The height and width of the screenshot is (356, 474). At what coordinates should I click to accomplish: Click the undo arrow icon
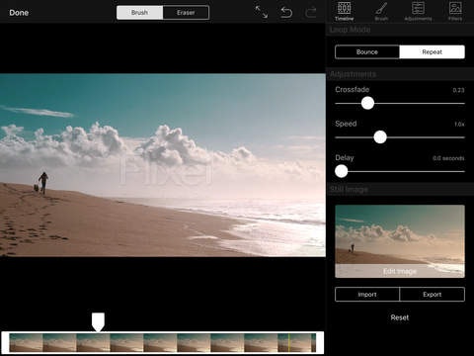[x=286, y=13]
